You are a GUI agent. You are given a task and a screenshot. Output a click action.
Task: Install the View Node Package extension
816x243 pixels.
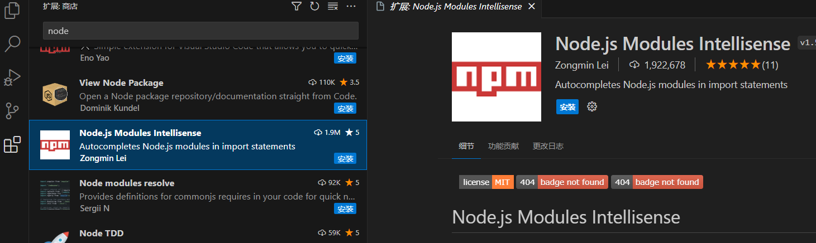pyautogui.click(x=345, y=108)
